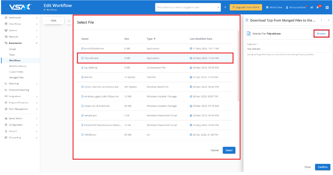Click the Endpoint Protection shield icon
Image resolution: width=333 pixels, height=175 pixels.
click(6, 103)
